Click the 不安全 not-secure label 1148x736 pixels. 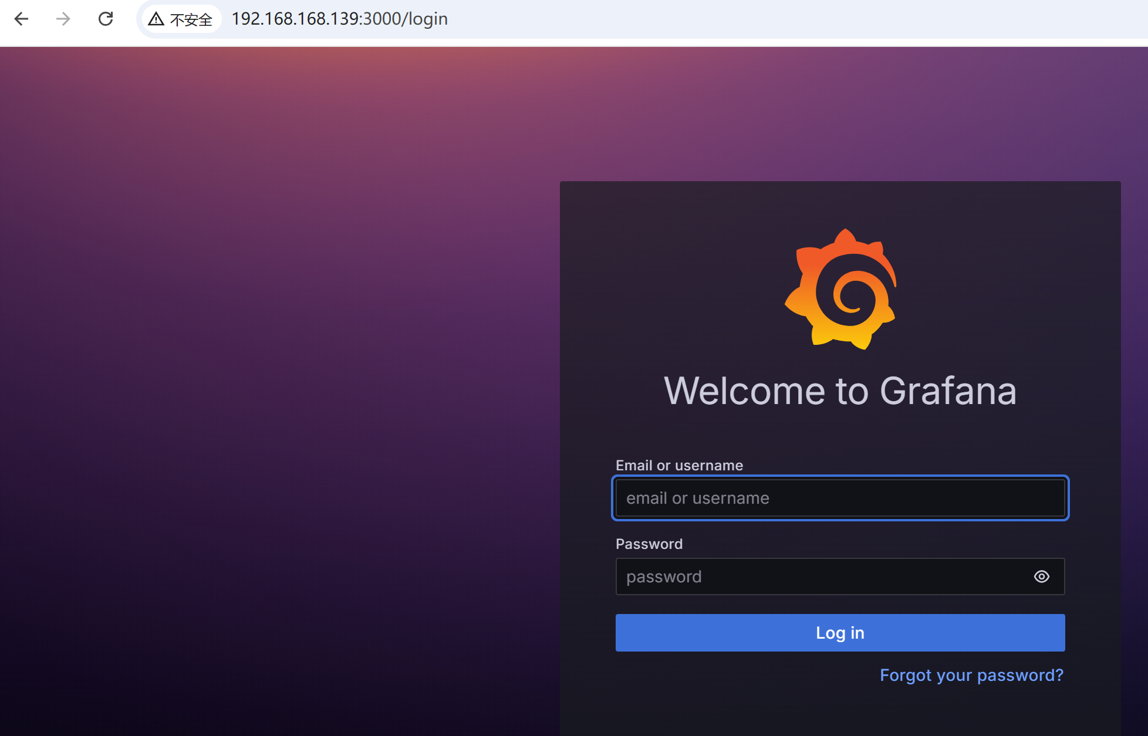(191, 20)
